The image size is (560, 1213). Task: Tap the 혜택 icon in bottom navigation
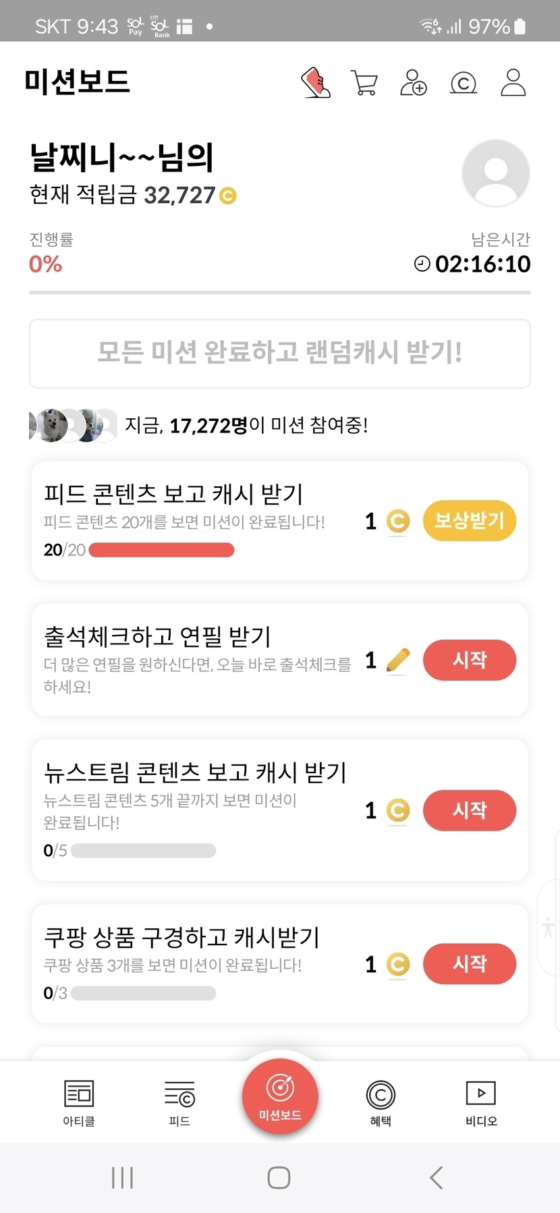[x=381, y=1101]
